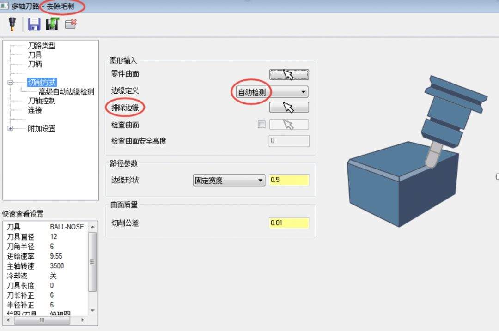This screenshot has width=499, height=331.
Task: Select 附加设置 in the tree
Action: (42, 128)
